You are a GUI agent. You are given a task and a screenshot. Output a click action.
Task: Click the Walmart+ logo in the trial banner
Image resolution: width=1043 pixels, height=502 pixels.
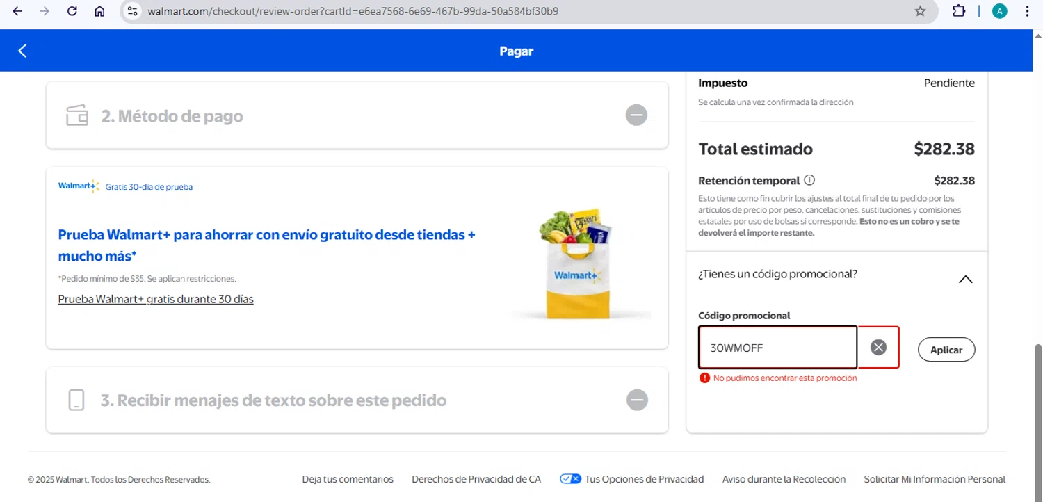79,186
